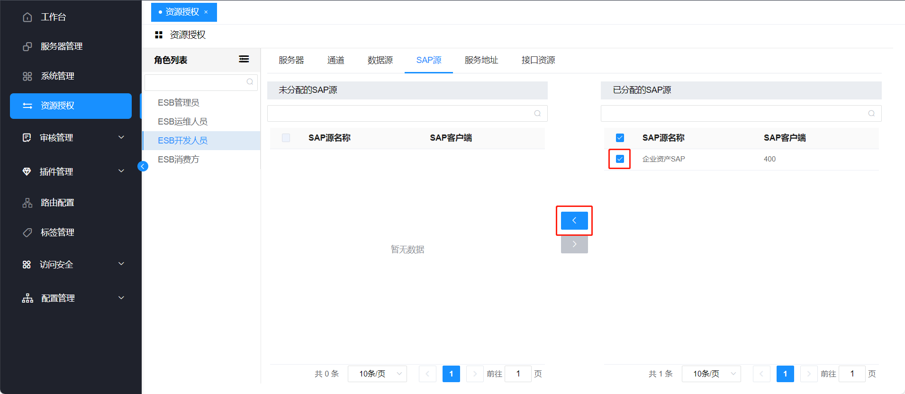Collapse the sidebar with the round arrow button
The width and height of the screenshot is (905, 394).
pos(143,166)
